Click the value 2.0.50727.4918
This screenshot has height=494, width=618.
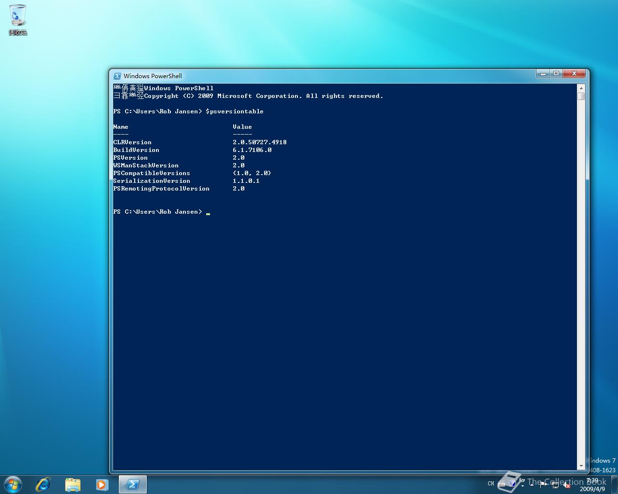(260, 142)
